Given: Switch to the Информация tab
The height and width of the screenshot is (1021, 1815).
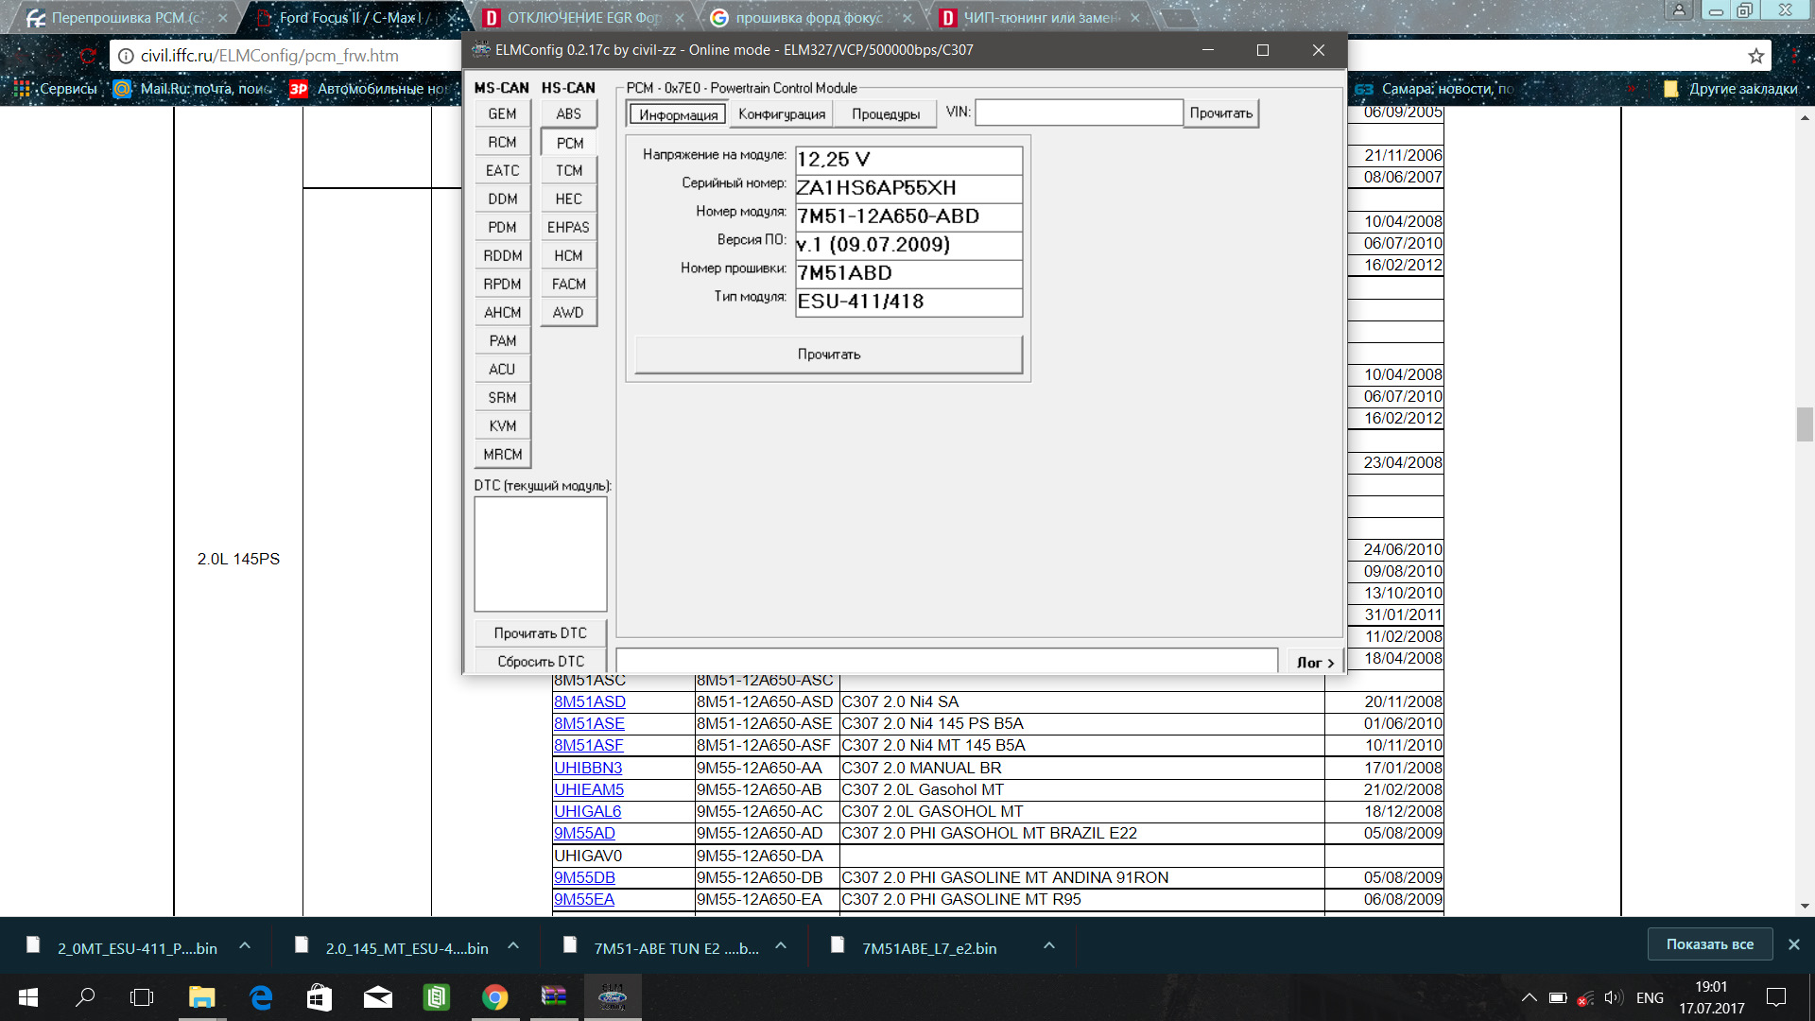Looking at the screenshot, I should pyautogui.click(x=678, y=114).
